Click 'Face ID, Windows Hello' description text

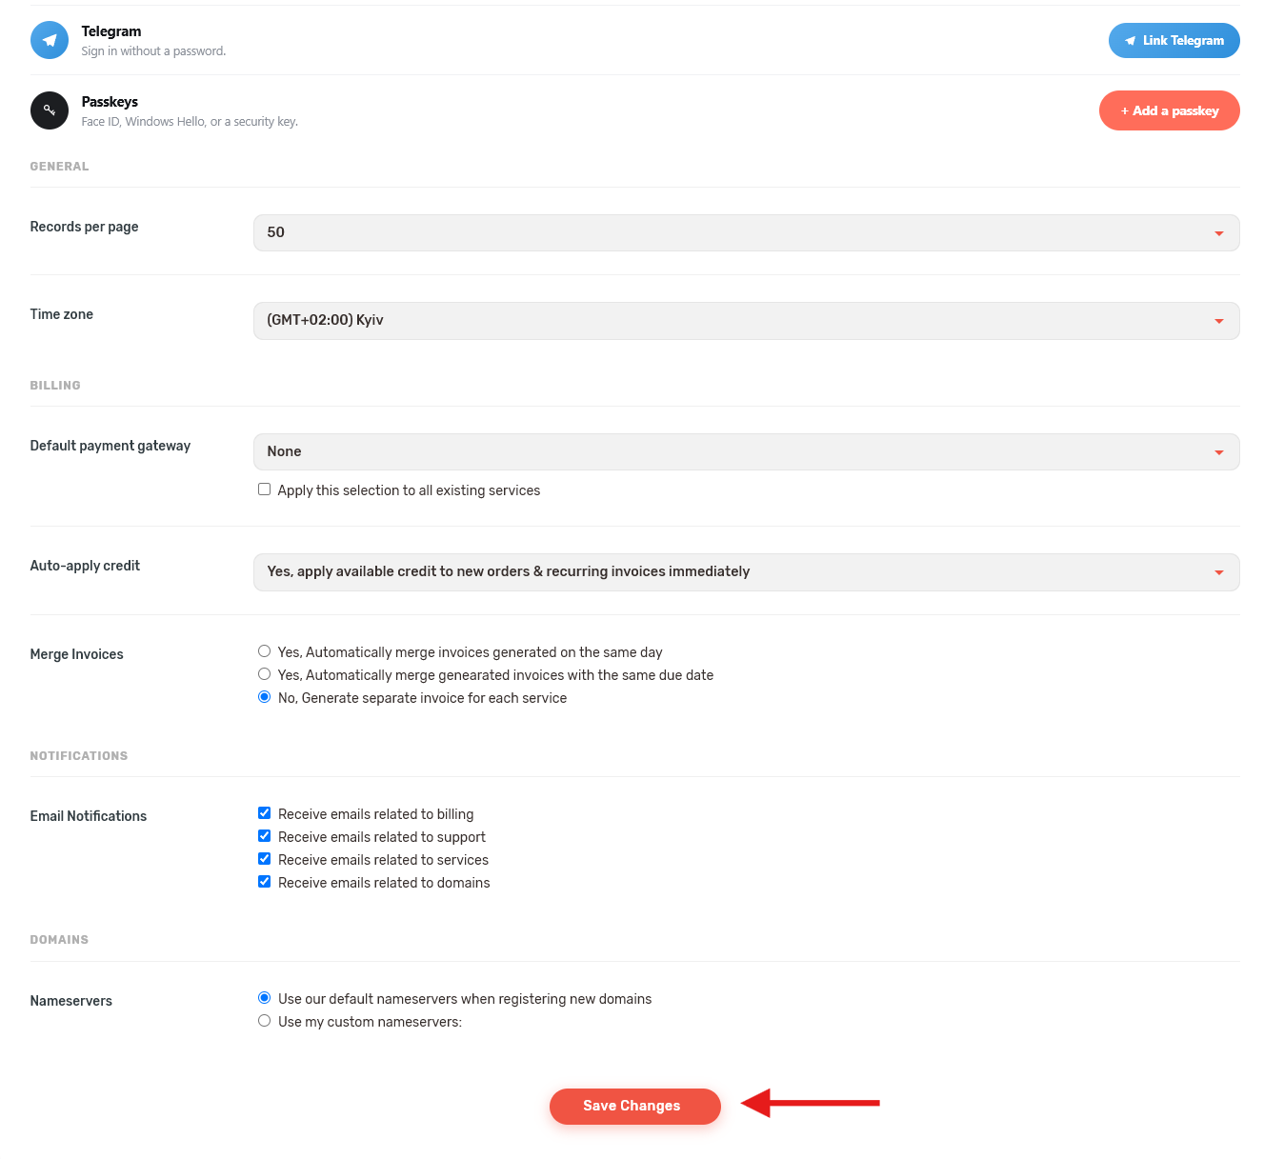pos(190,122)
